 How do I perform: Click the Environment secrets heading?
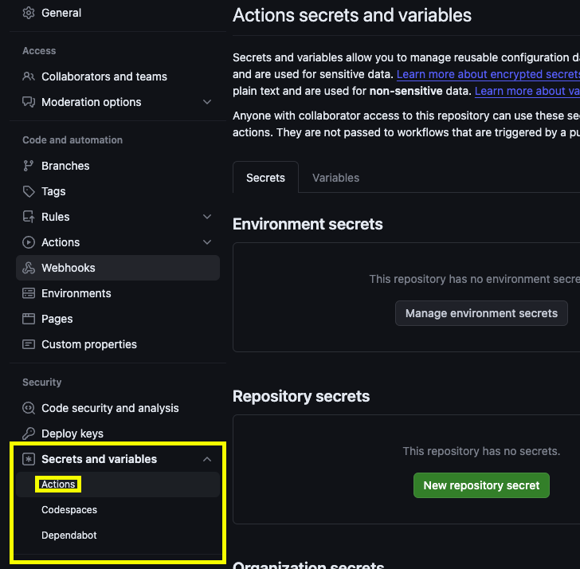coord(308,224)
